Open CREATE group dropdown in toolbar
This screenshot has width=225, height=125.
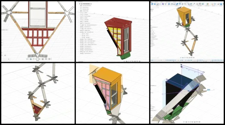tap(157, 6)
